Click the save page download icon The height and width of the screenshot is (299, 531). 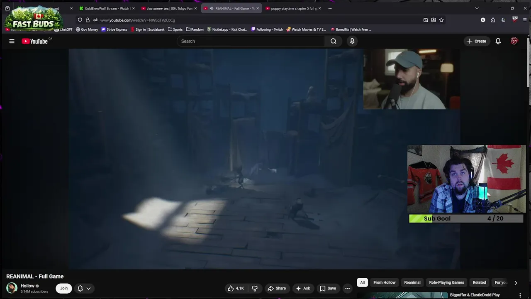[x=434, y=20]
